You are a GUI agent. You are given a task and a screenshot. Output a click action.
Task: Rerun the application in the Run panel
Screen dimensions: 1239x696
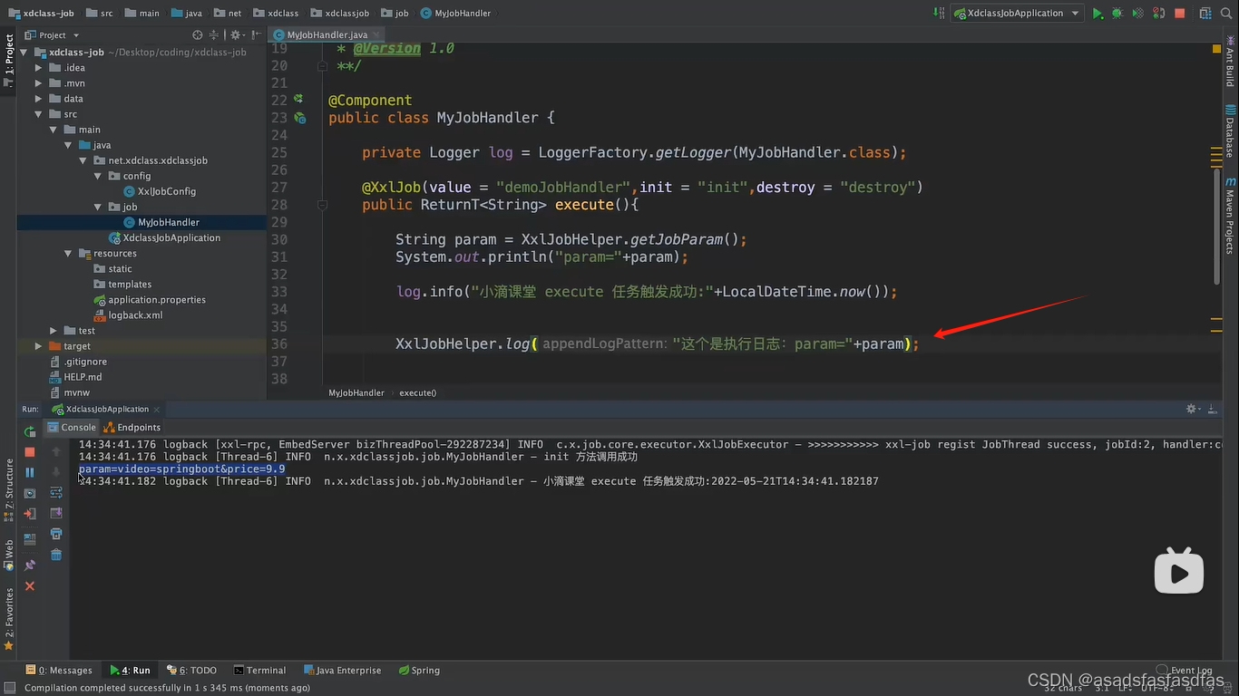(30, 431)
